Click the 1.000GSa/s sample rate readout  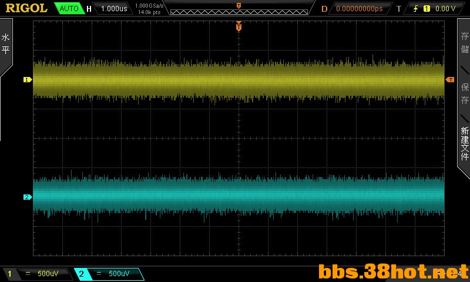149,5
